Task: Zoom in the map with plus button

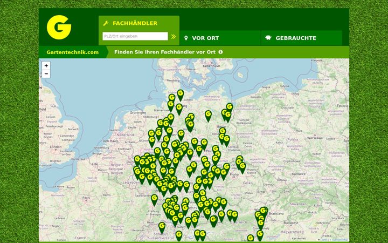Action: [46, 66]
